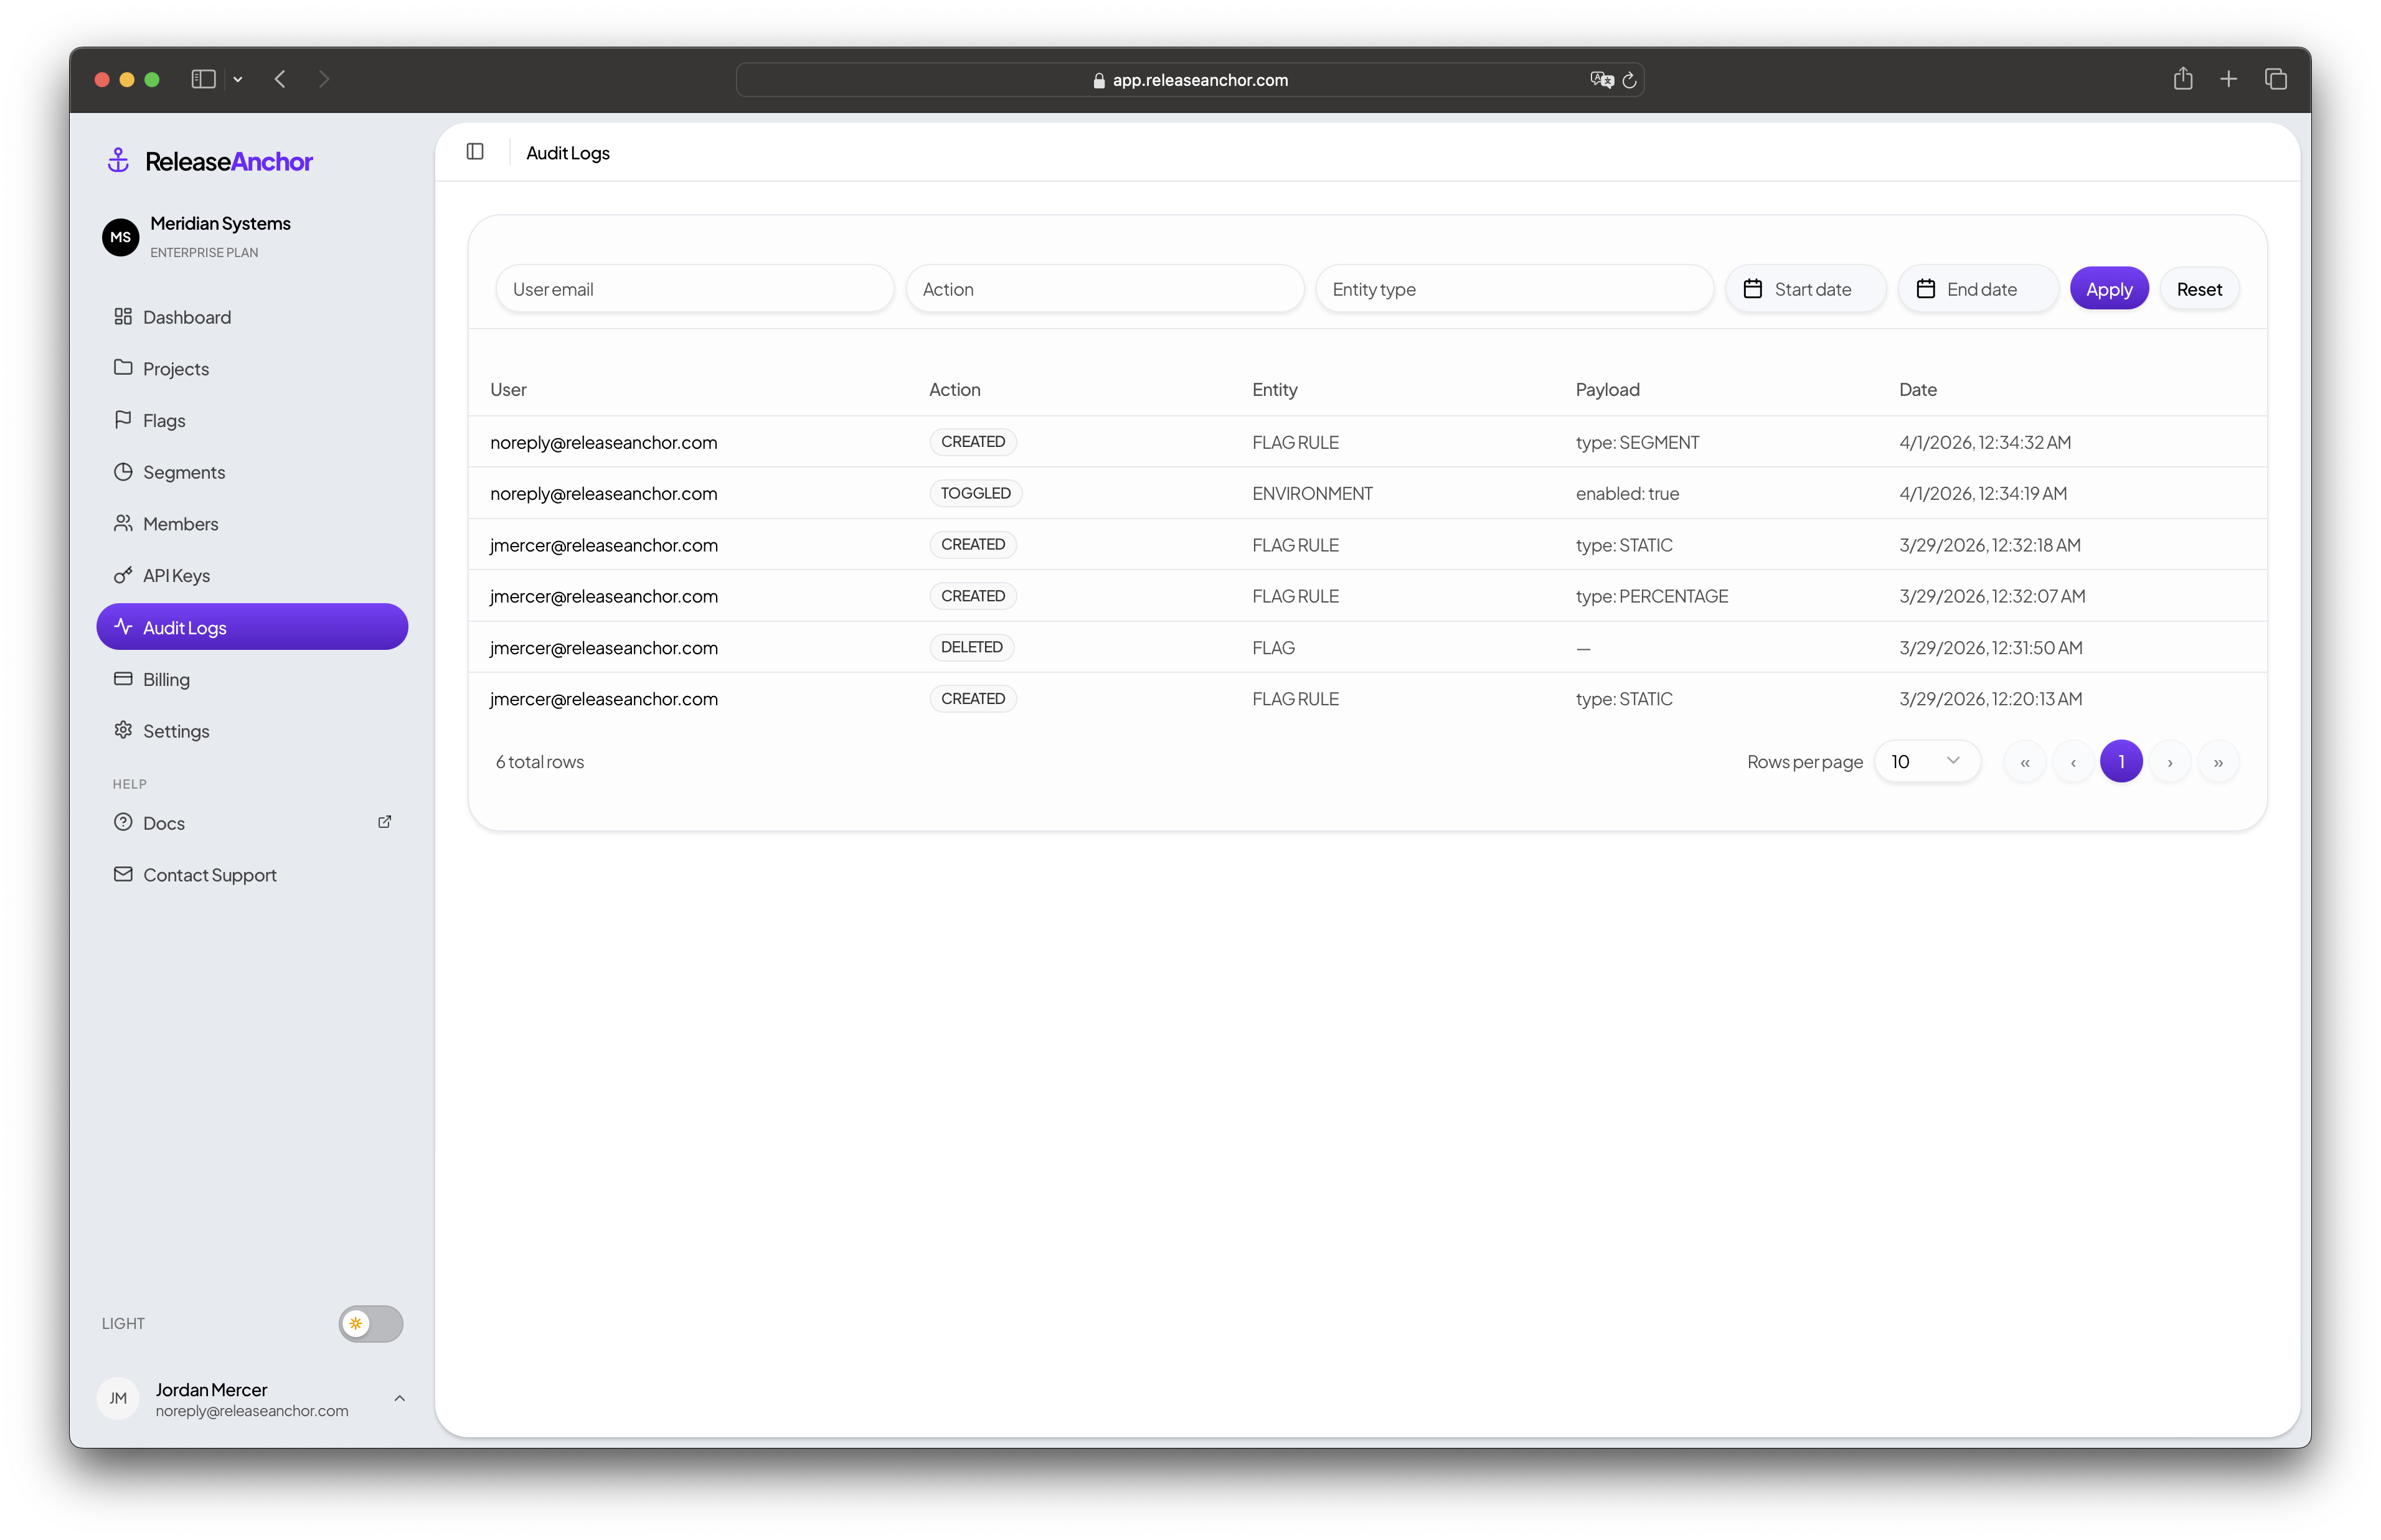2381x1540 pixels.
Task: Apply the audit log filters
Action: 2108,289
